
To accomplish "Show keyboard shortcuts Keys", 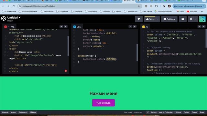I will [33, 112].
